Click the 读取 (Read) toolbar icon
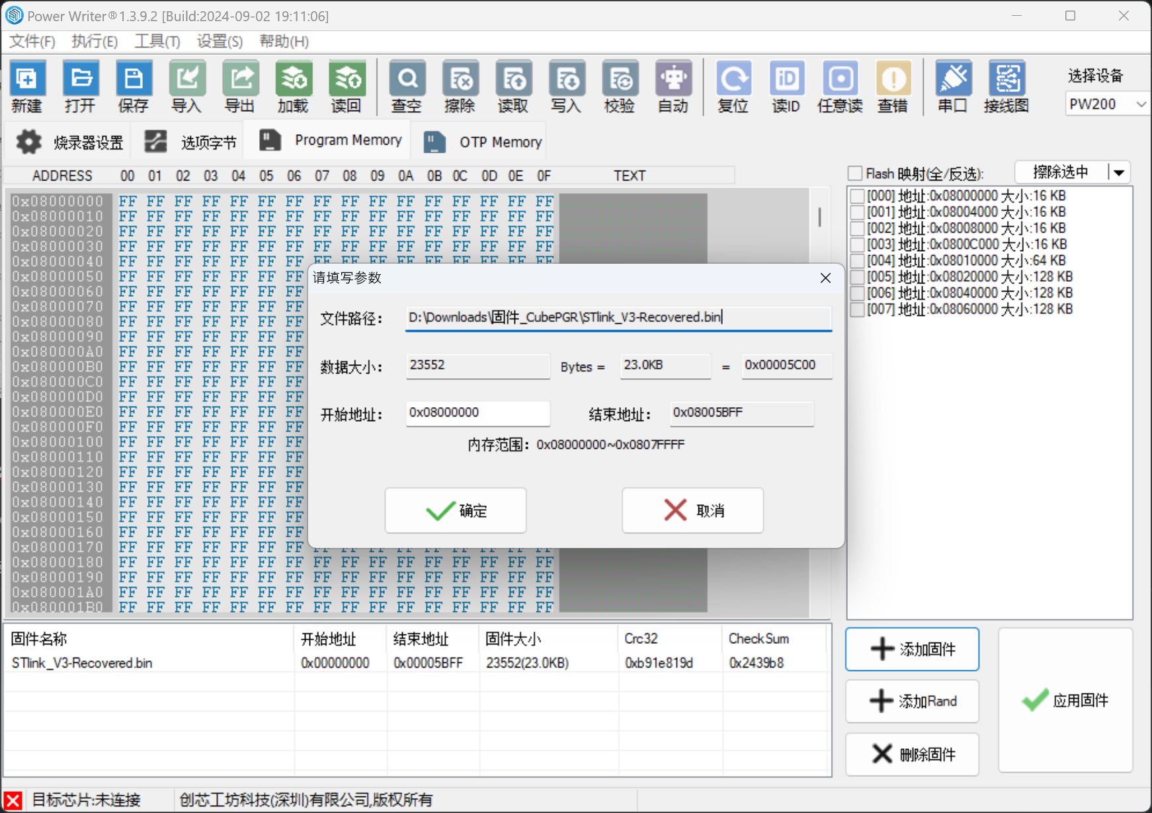1152x813 pixels. coord(513,87)
